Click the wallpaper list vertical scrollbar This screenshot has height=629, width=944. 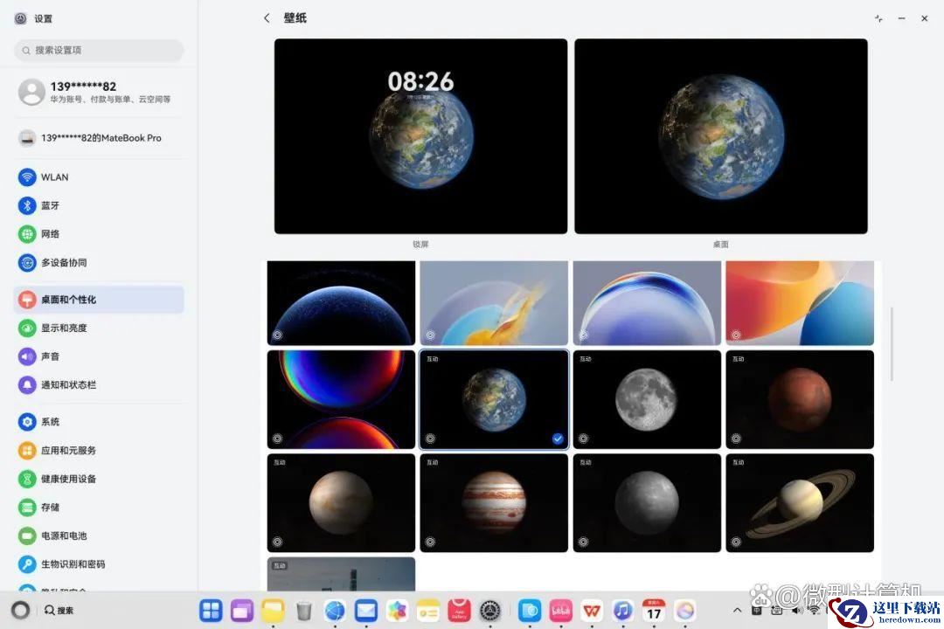tap(892, 343)
